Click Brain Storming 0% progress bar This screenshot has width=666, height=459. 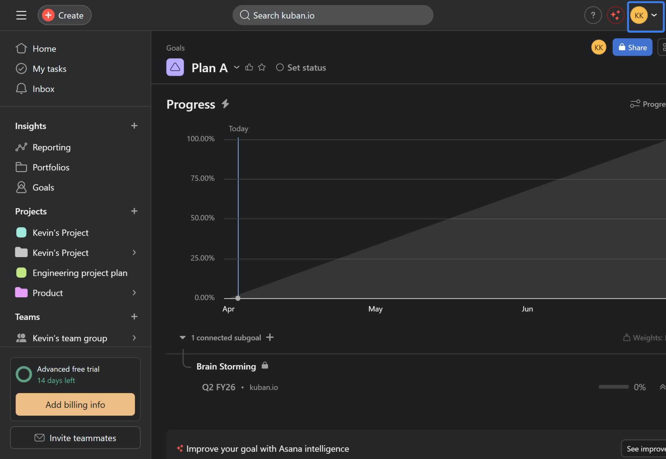(x=614, y=387)
